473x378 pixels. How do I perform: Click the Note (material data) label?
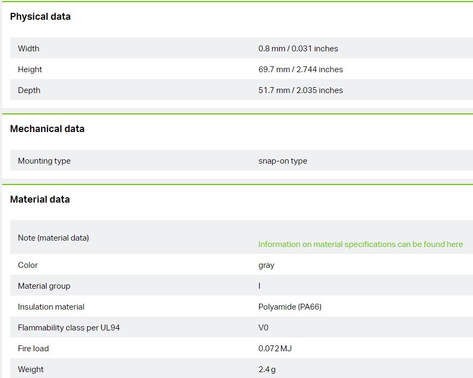tap(53, 238)
